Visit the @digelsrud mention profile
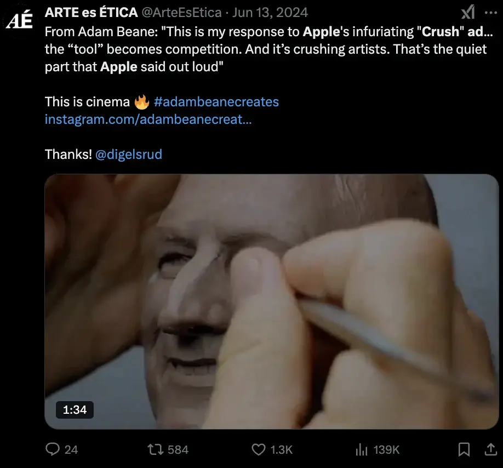Image resolution: width=503 pixels, height=468 pixels. pyautogui.click(x=129, y=154)
